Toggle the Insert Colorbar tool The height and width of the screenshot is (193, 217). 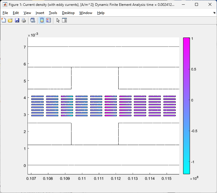click(42, 20)
